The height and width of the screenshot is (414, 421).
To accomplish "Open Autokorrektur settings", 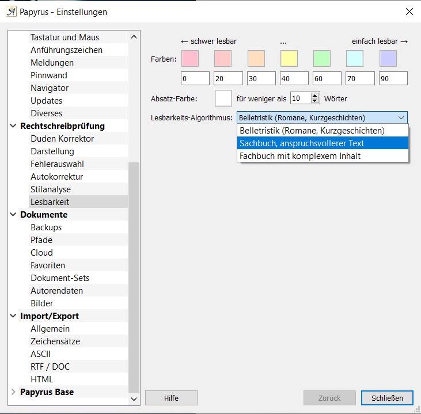I will pos(78,176).
